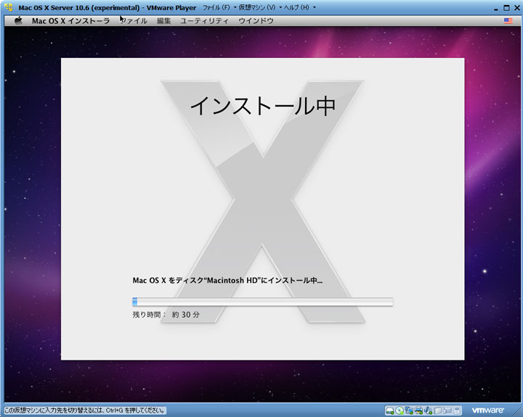
Task: Click the hard disk device status icon
Action: tap(390, 410)
